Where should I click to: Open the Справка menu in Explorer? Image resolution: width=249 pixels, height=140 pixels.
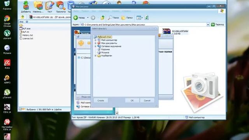[x=126, y=11]
